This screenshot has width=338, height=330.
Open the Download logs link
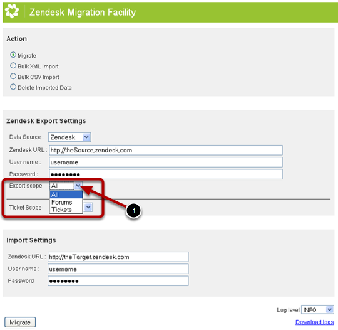(314, 322)
